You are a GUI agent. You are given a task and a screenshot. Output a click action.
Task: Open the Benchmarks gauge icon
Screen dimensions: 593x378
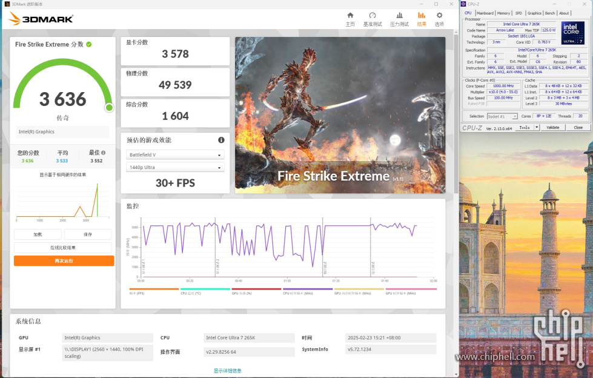[372, 16]
